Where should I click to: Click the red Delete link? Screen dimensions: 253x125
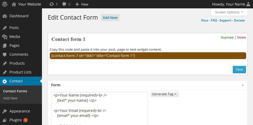[x=241, y=37]
